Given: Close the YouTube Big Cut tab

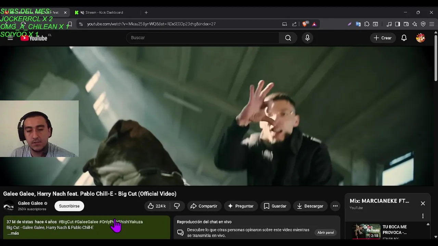Looking at the screenshot, I should click(x=65, y=12).
